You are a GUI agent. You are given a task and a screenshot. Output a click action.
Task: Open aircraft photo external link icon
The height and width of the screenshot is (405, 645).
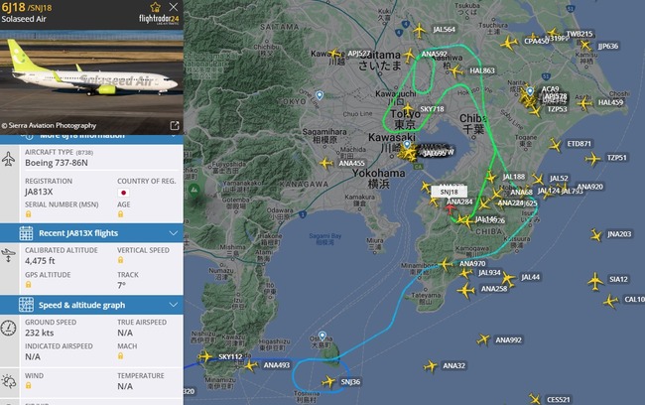pos(175,125)
